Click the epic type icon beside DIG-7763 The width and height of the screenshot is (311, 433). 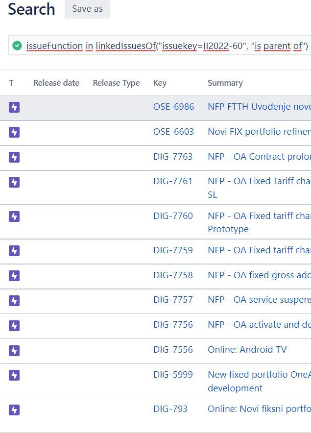point(14,157)
